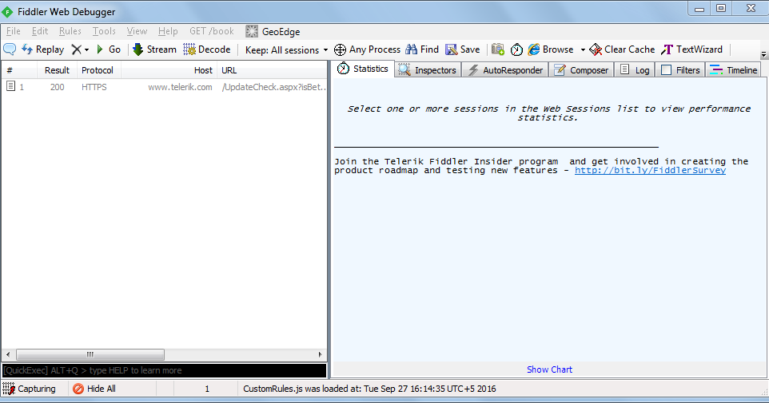The image size is (769, 403).
Task: Click the scroll right arrow
Action: tap(320, 354)
